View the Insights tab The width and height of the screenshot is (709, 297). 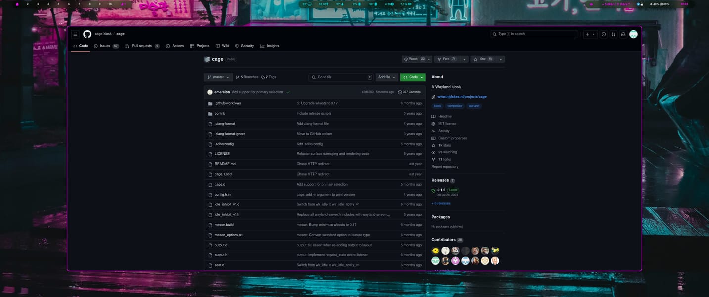[270, 46]
